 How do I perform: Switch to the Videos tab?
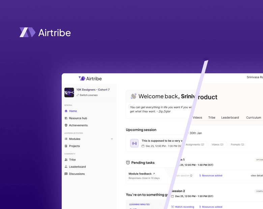pyautogui.click(x=197, y=117)
